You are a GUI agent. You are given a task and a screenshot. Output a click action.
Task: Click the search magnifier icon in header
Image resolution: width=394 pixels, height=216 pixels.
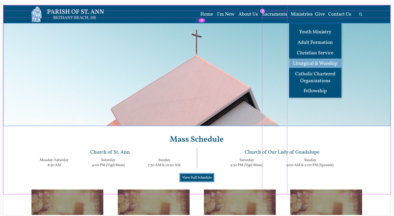point(361,14)
